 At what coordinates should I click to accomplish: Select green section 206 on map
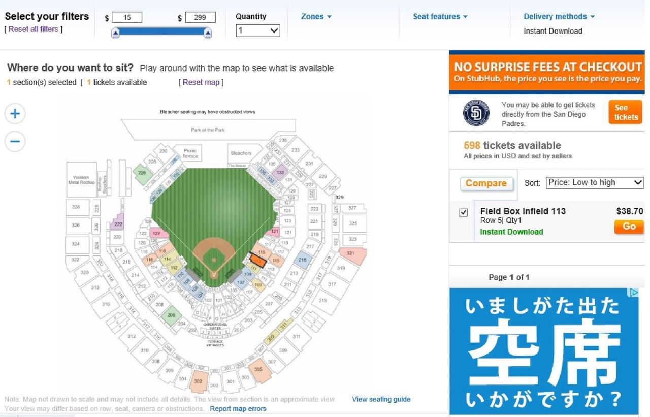click(x=171, y=315)
